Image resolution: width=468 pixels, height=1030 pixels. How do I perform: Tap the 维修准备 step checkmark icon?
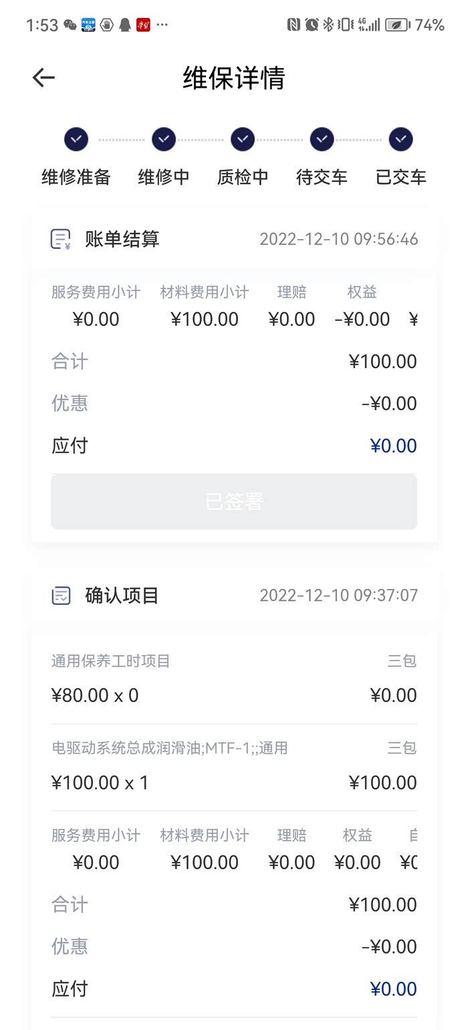pyautogui.click(x=76, y=139)
